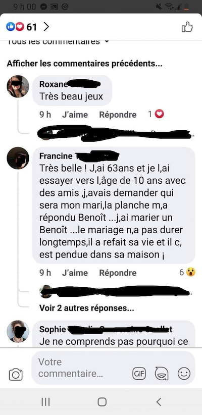Open the Android recent apps button
This screenshot has height=415, width=202.
click(45, 402)
